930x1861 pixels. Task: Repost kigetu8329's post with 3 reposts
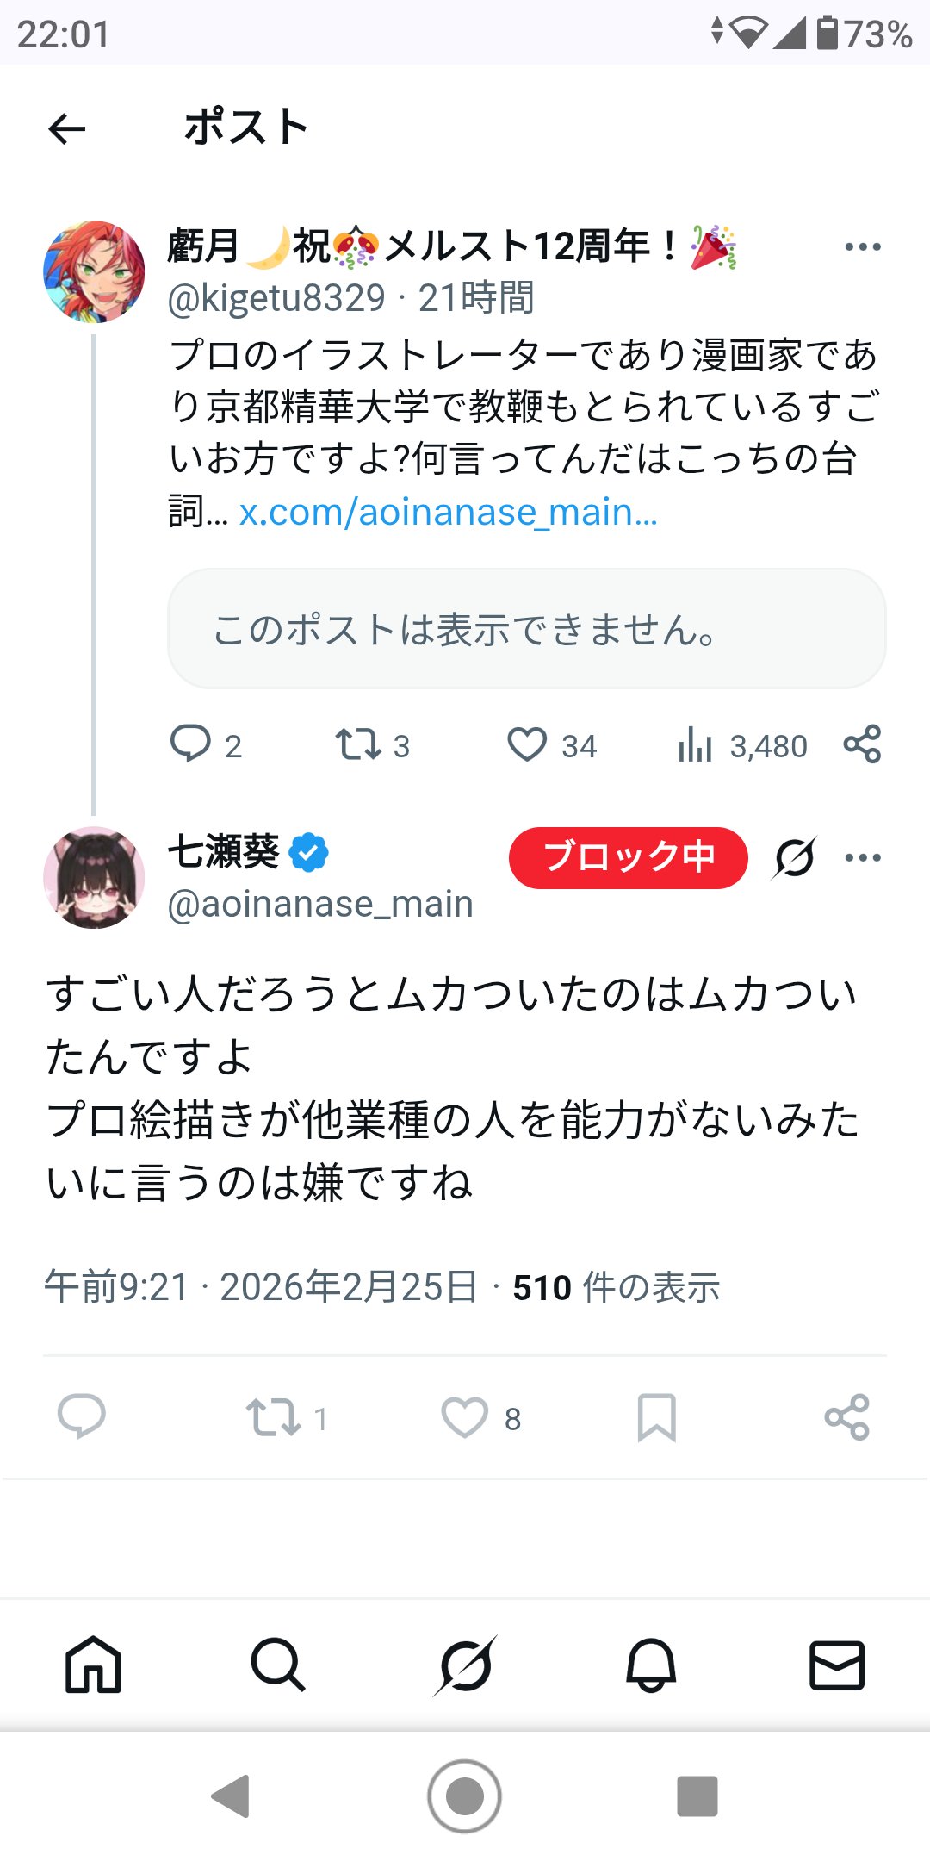pos(358,744)
